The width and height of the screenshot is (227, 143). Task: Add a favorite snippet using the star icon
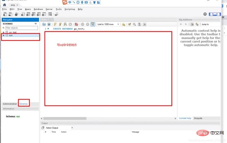click(123, 24)
